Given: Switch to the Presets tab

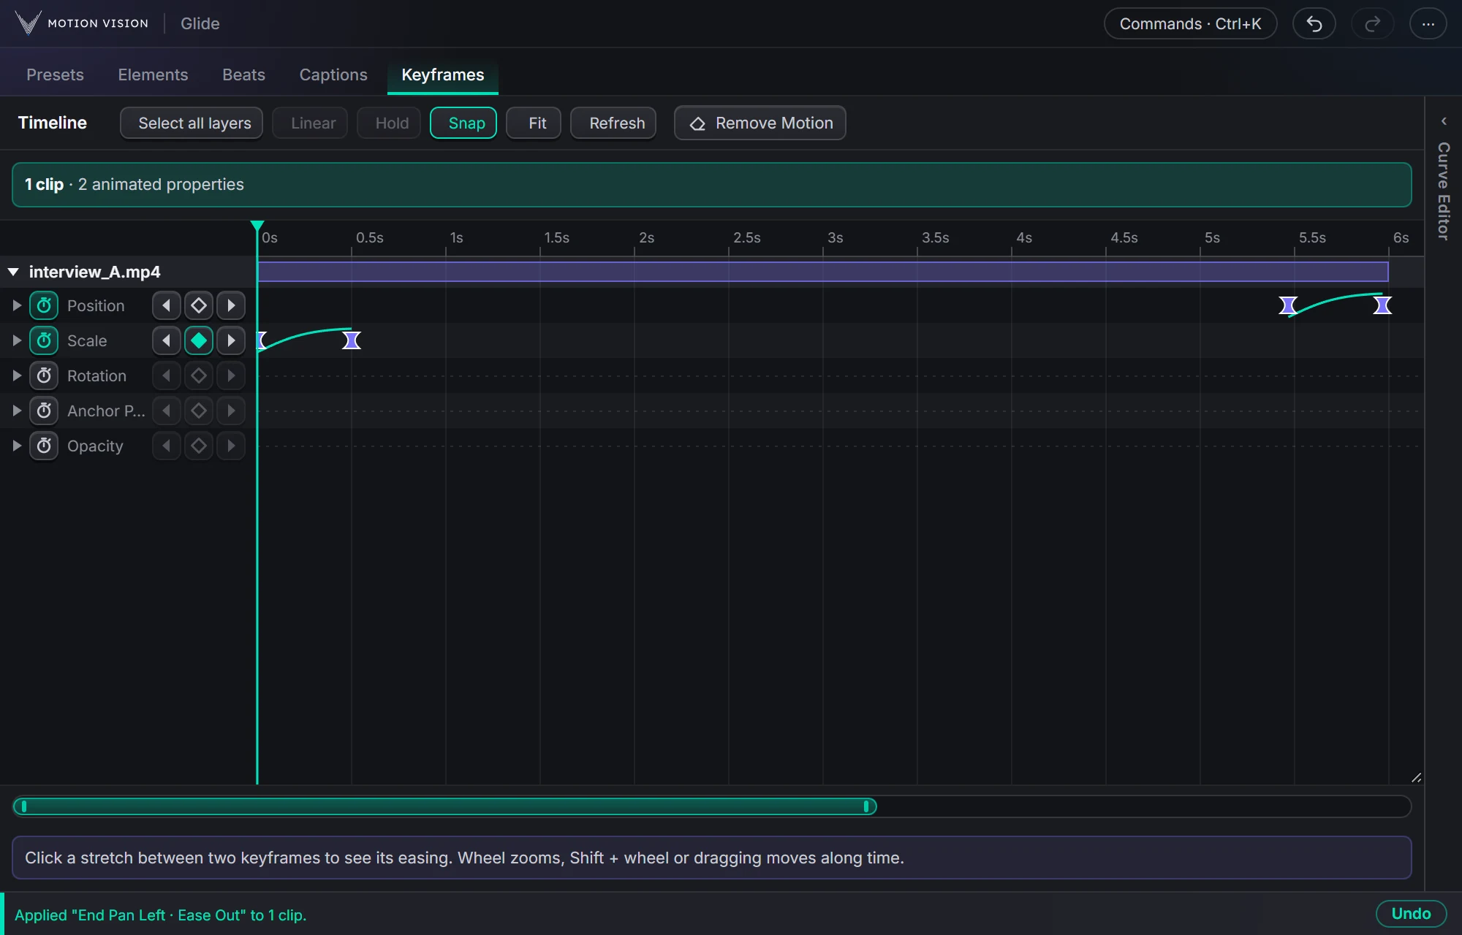Looking at the screenshot, I should tap(55, 75).
